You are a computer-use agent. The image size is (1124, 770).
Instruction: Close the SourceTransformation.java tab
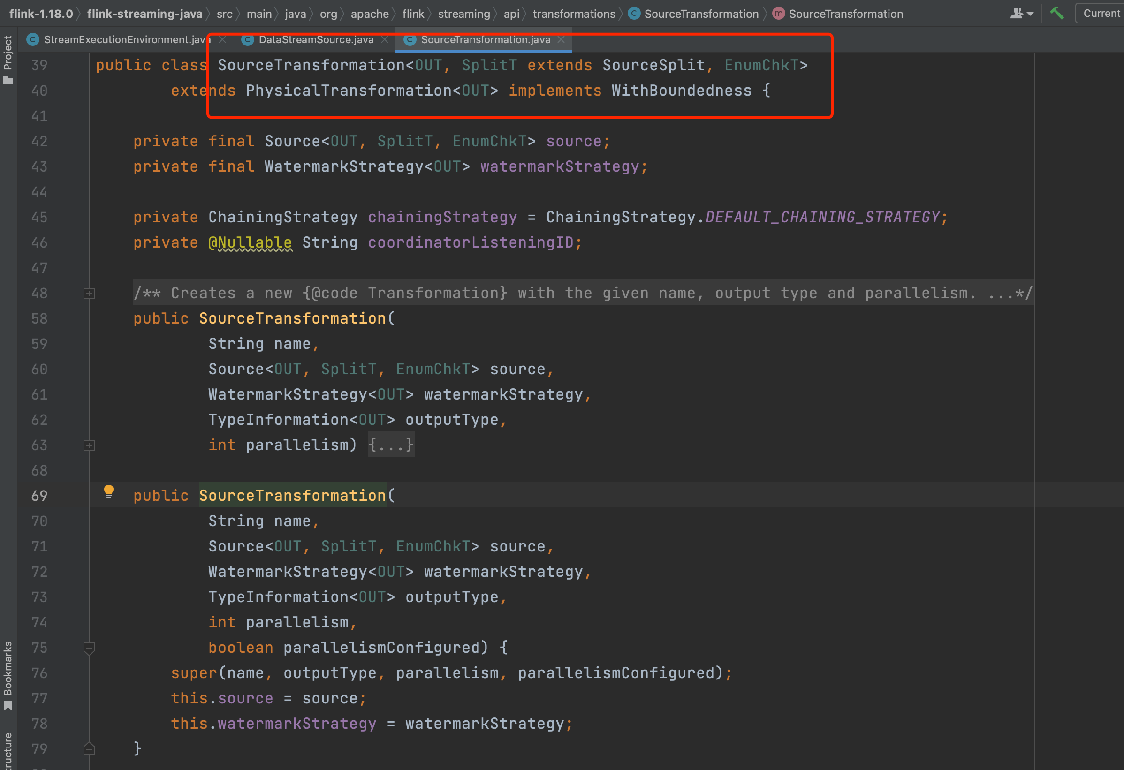(561, 40)
